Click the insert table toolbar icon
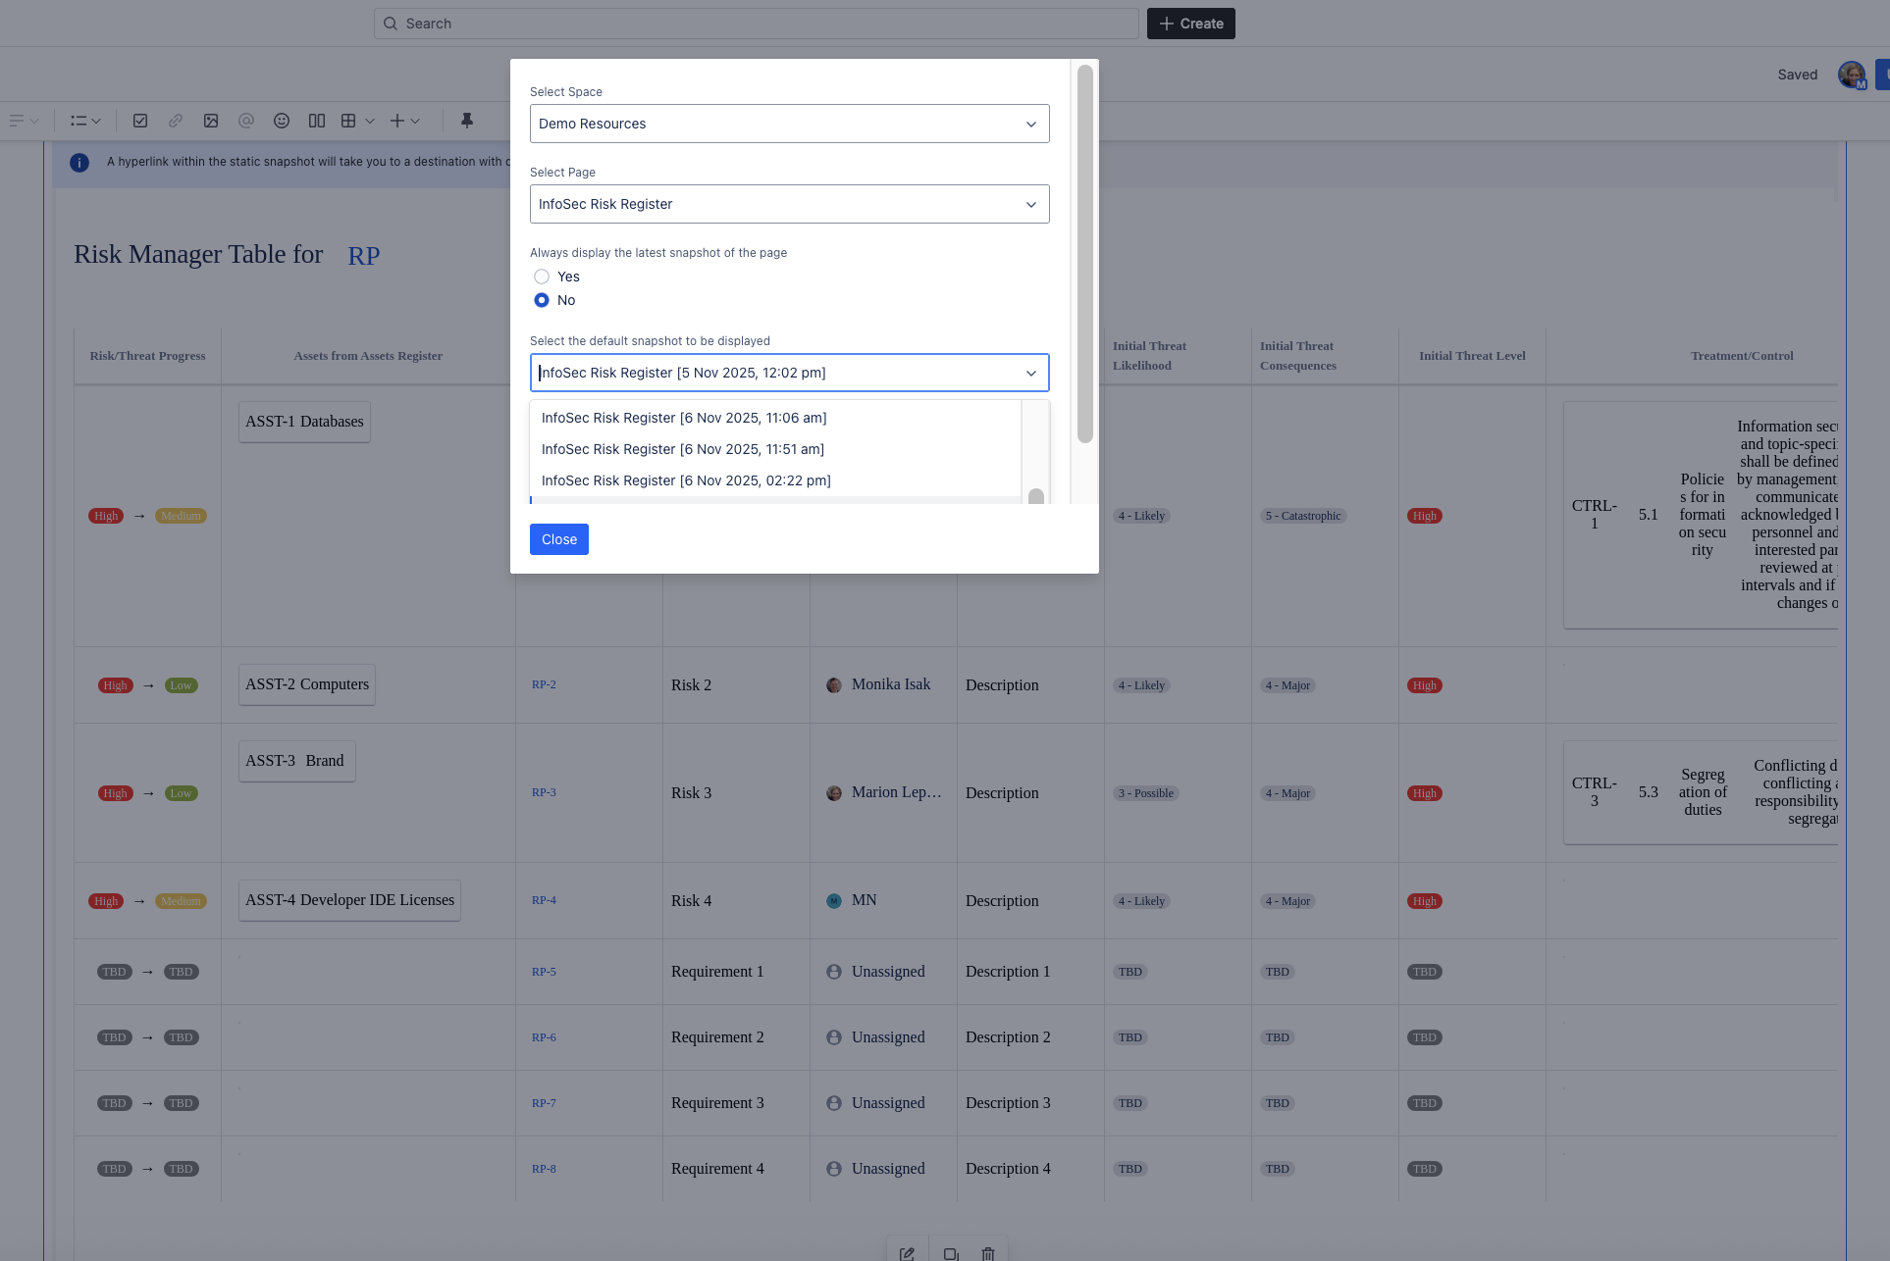 point(348,121)
